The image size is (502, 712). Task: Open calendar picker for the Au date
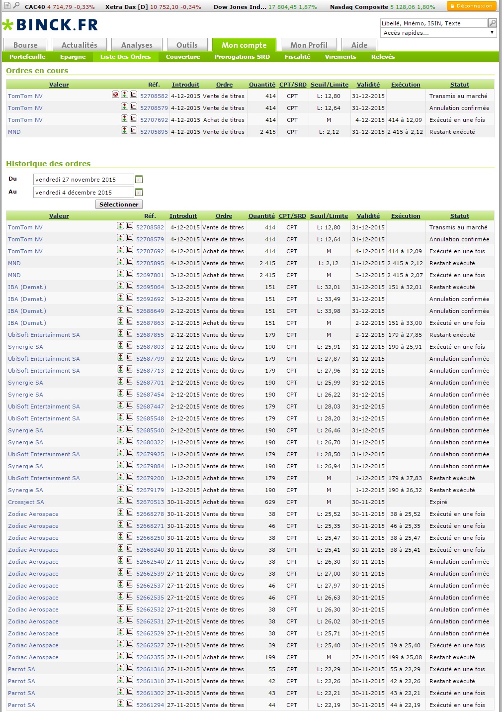(x=139, y=193)
